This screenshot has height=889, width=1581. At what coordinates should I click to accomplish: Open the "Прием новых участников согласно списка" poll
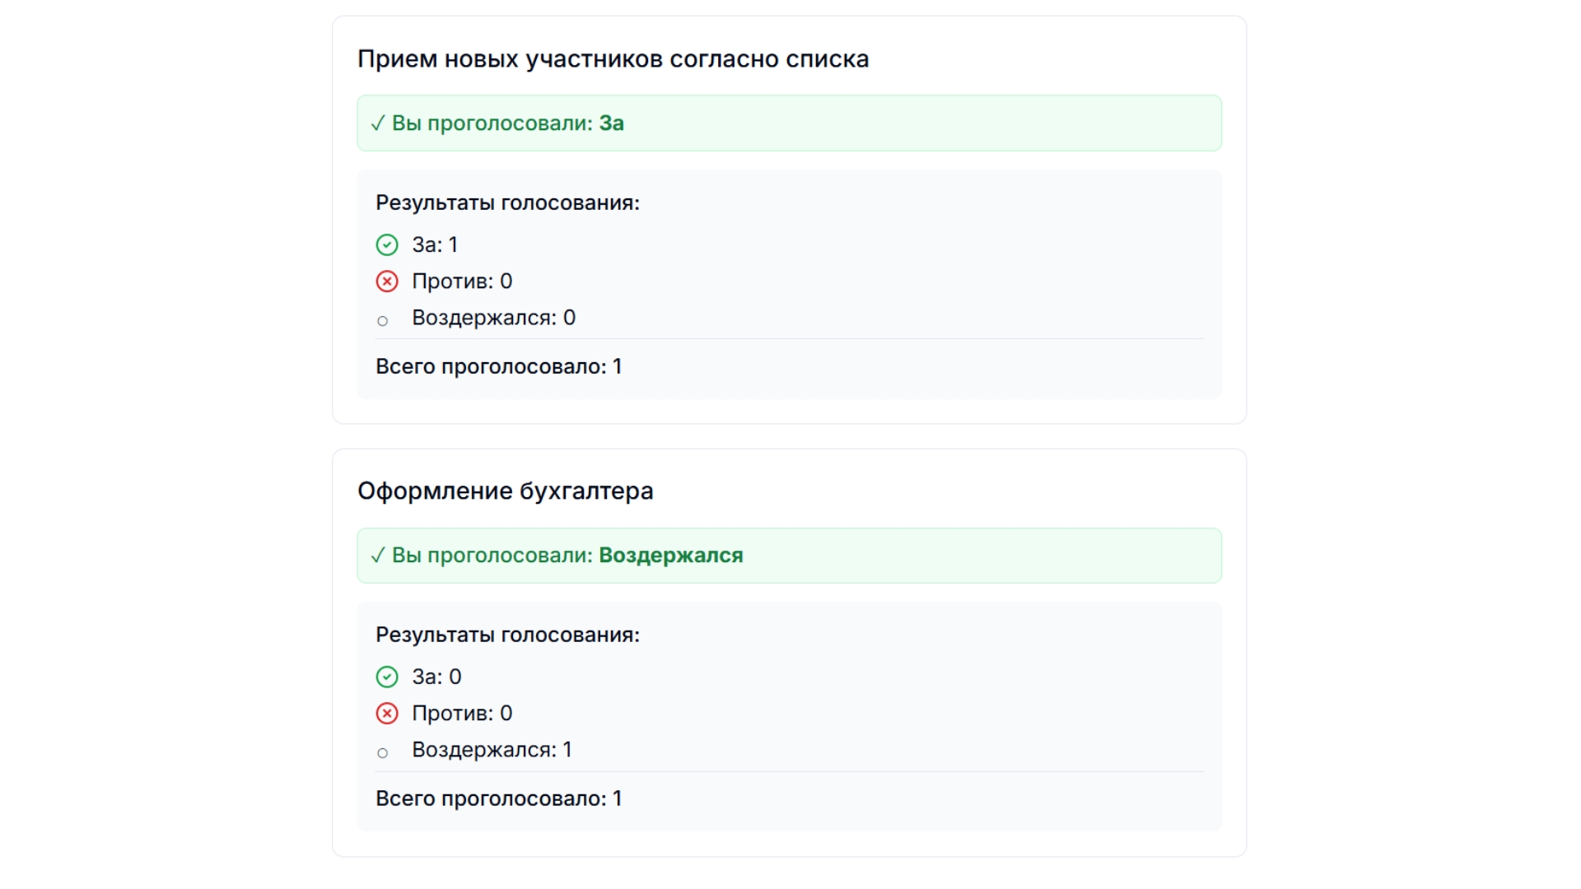(613, 58)
